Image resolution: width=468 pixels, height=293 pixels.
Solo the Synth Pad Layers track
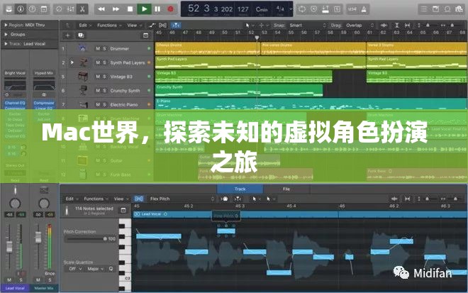tap(104, 62)
